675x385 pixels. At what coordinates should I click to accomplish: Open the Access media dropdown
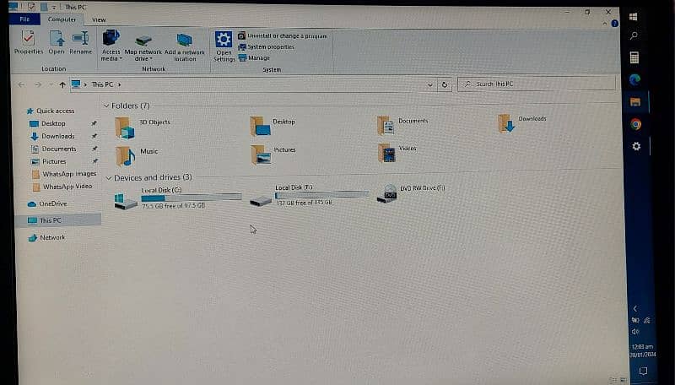pos(111,46)
